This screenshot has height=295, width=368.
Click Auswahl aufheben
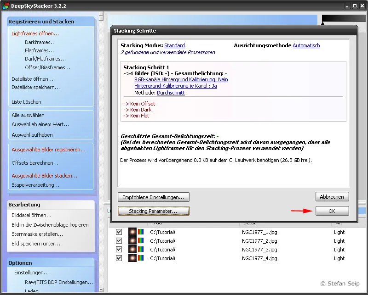pos(32,135)
